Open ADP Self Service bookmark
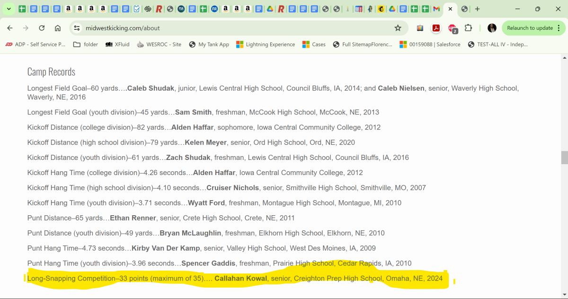 [35, 44]
